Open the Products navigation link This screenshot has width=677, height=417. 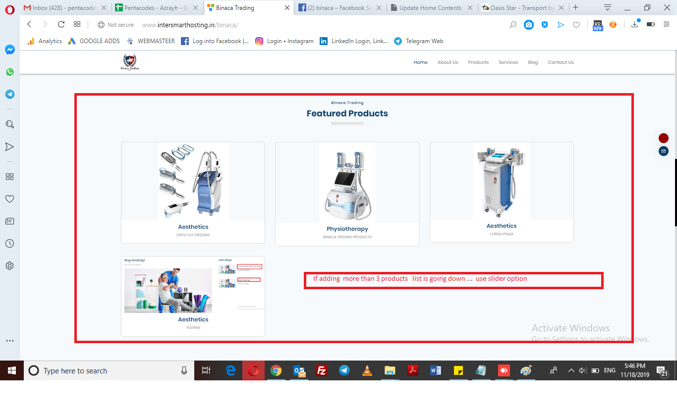[x=478, y=62]
